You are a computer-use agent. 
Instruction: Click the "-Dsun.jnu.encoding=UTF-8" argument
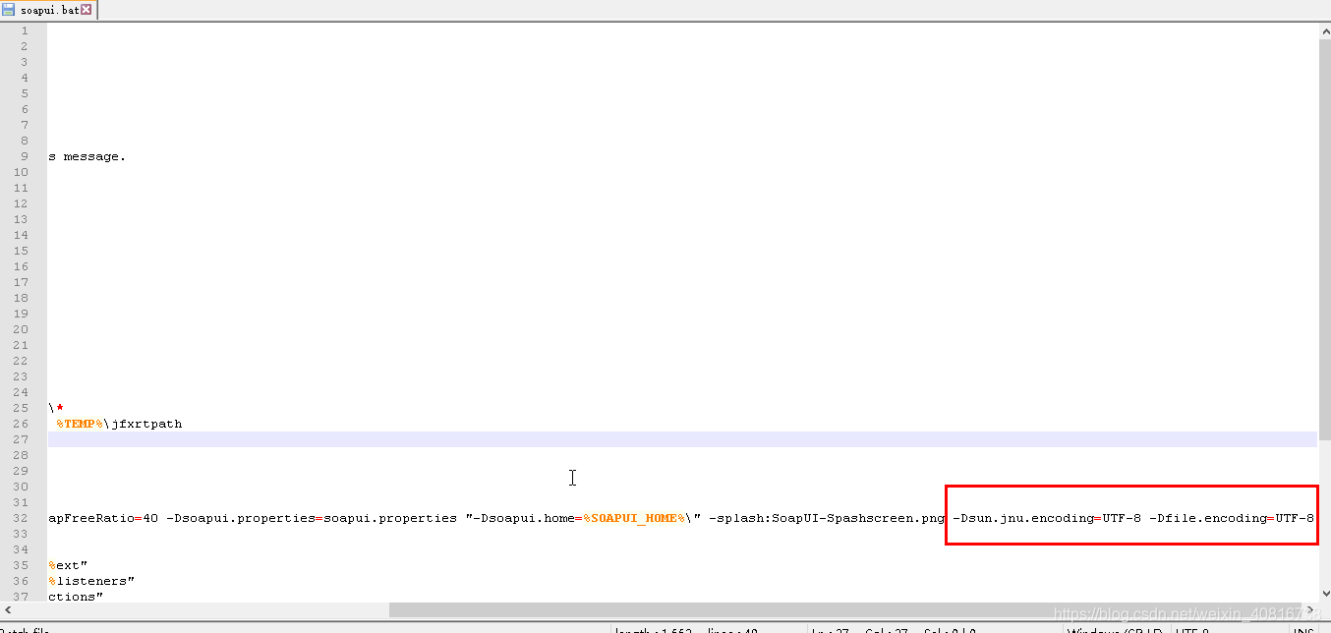(1047, 518)
